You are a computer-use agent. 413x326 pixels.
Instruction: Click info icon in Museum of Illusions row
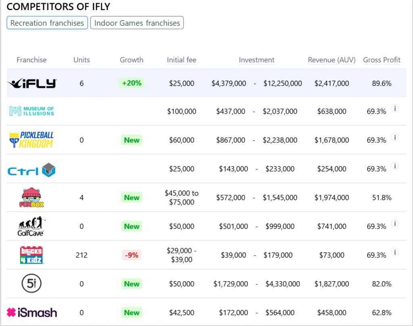[x=394, y=108]
